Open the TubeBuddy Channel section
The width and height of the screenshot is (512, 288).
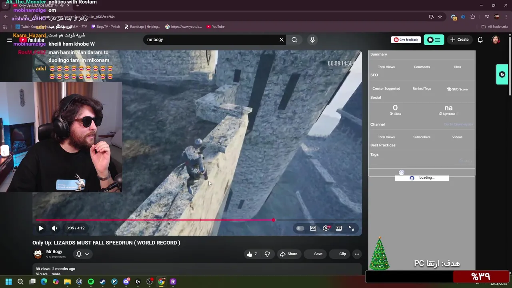tap(377, 124)
